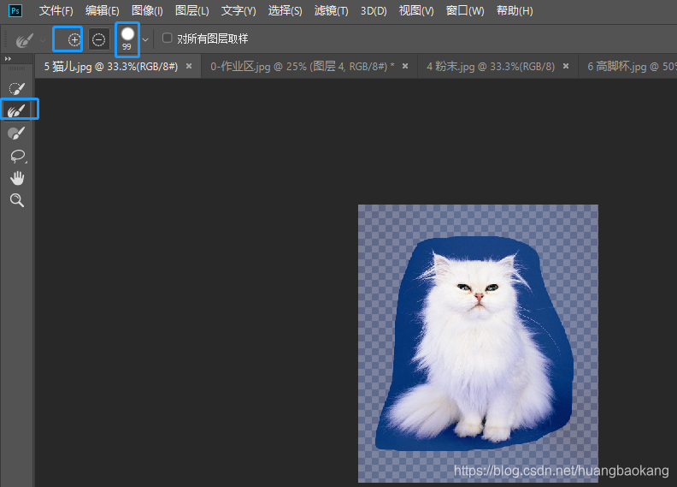Expand the toolbar double-arrow toggle
This screenshot has width=677, height=487.
pos(8,59)
